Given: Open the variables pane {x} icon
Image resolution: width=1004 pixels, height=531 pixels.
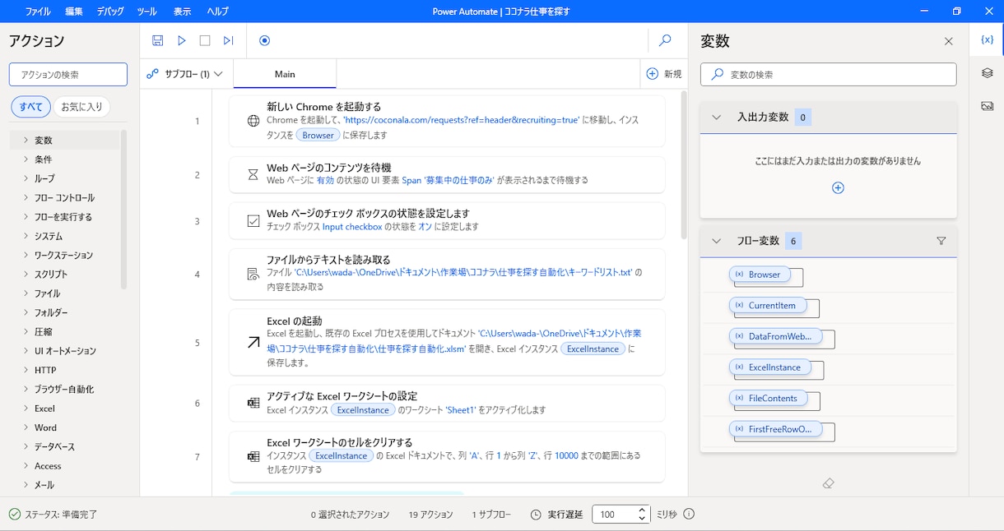Looking at the screenshot, I should point(987,39).
